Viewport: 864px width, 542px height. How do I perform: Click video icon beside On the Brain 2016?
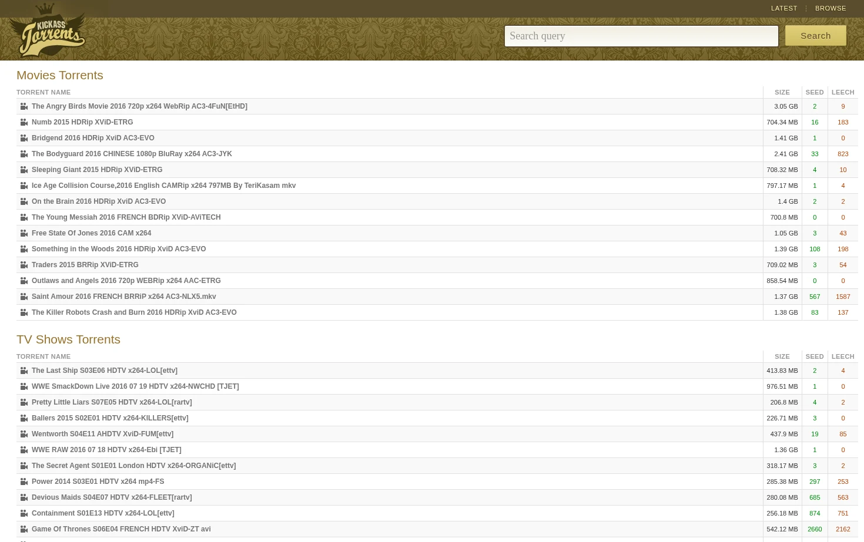point(24,201)
